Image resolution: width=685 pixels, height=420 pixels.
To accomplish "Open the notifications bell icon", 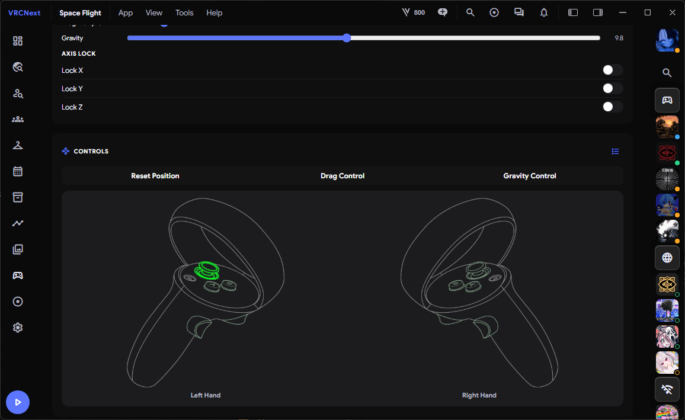I will (544, 12).
